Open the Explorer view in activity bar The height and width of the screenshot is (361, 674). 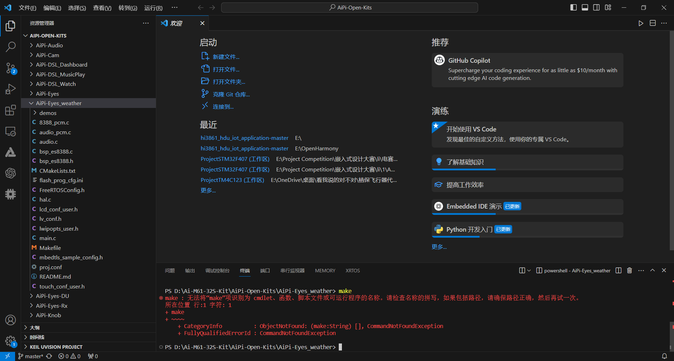11,26
